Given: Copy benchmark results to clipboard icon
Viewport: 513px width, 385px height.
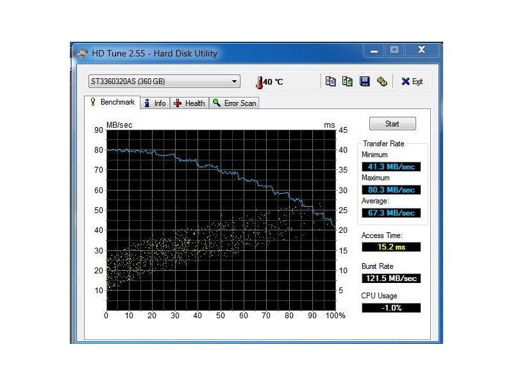Looking at the screenshot, I should tap(330, 81).
